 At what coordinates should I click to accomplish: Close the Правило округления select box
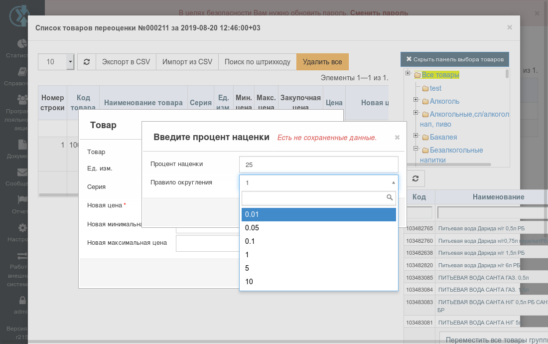point(319,182)
